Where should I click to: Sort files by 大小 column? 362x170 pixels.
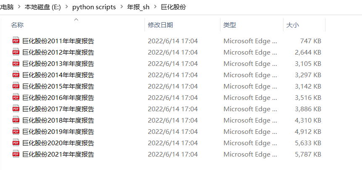click(293, 25)
